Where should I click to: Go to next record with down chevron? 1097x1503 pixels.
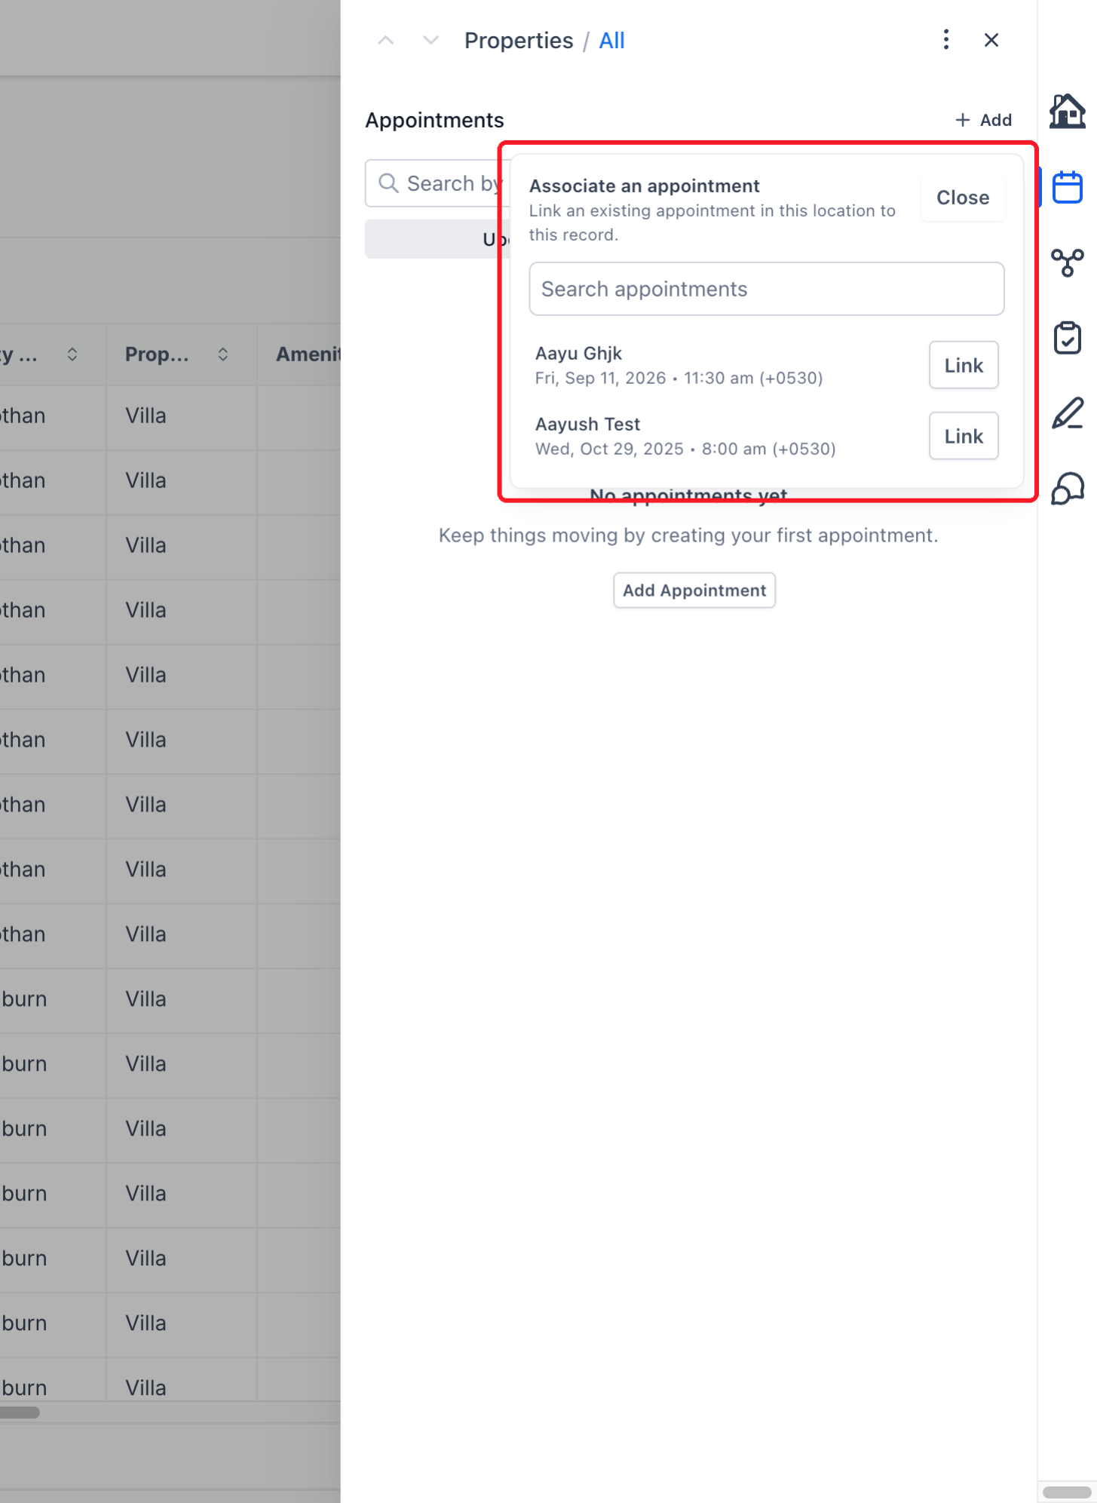431,40
